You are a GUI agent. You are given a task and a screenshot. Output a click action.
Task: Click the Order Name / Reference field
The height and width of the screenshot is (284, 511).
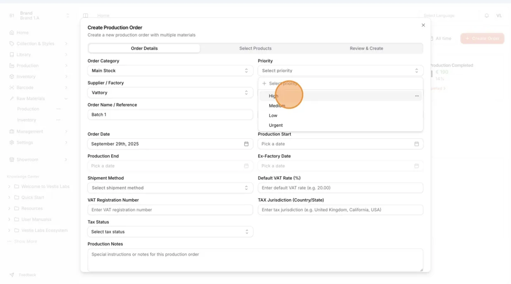point(170,115)
